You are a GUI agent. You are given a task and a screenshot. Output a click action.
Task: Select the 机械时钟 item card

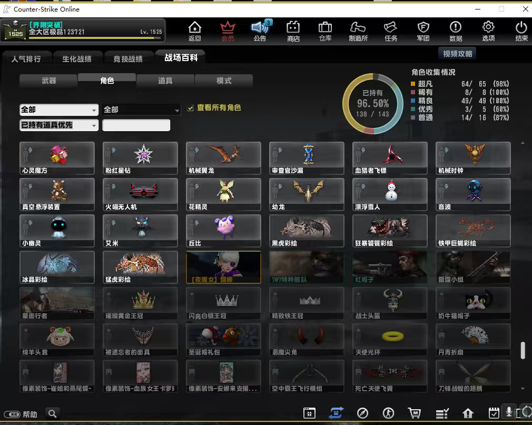473,158
